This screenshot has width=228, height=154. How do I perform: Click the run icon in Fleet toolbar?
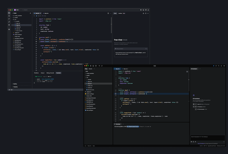(216, 66)
